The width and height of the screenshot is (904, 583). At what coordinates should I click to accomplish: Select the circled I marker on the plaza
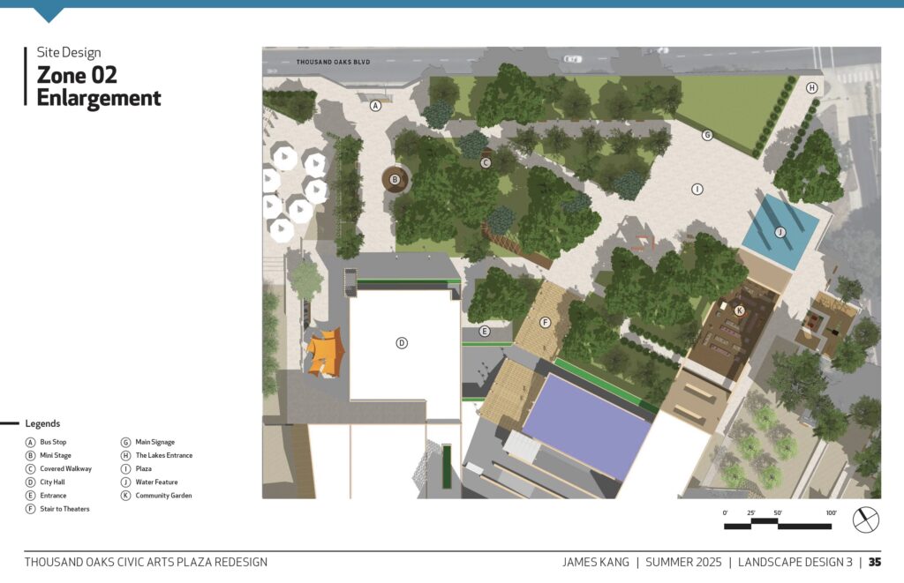[697, 189]
